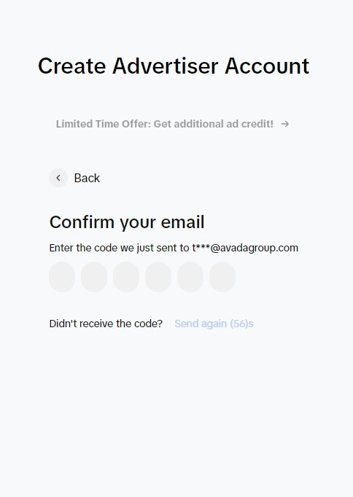Select the second verification code box

pyautogui.click(x=94, y=277)
